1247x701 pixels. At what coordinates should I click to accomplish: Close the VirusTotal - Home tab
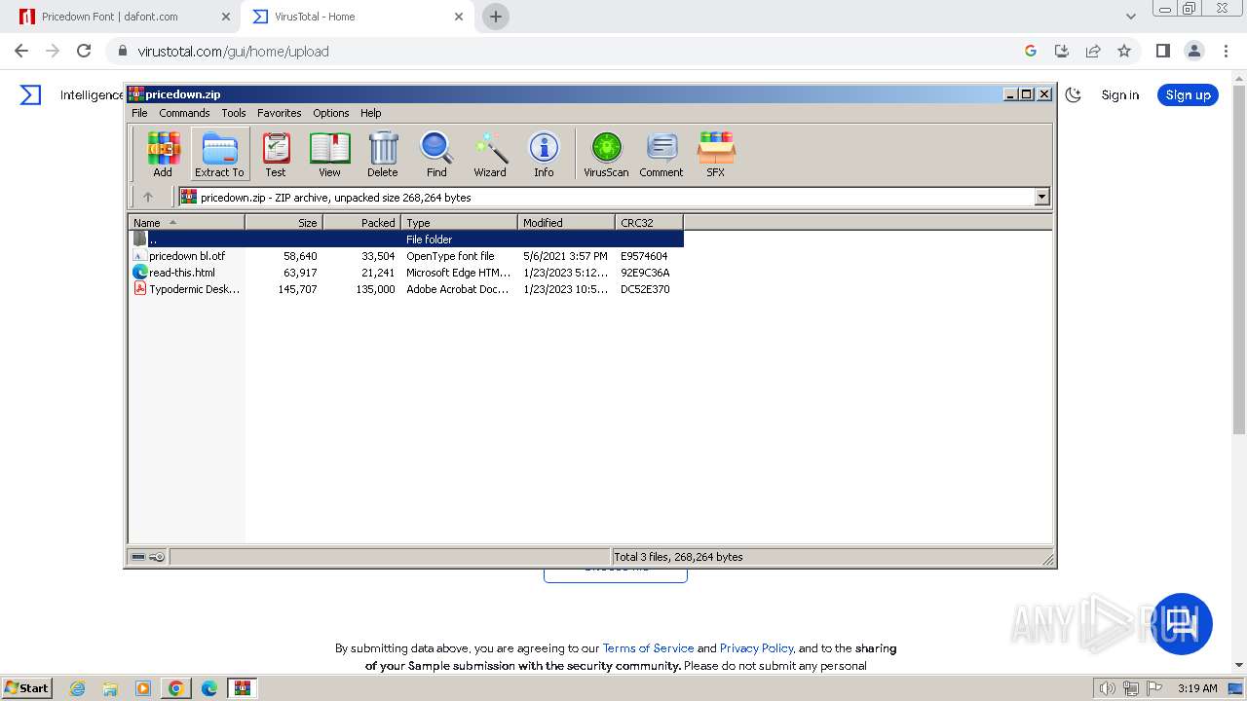click(x=459, y=17)
